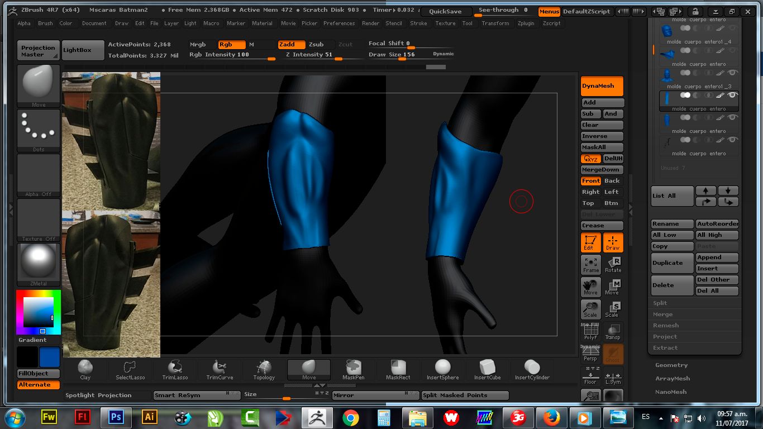763x429 pixels.
Task: Toggle PolyF polyframe display
Action: coord(591,331)
